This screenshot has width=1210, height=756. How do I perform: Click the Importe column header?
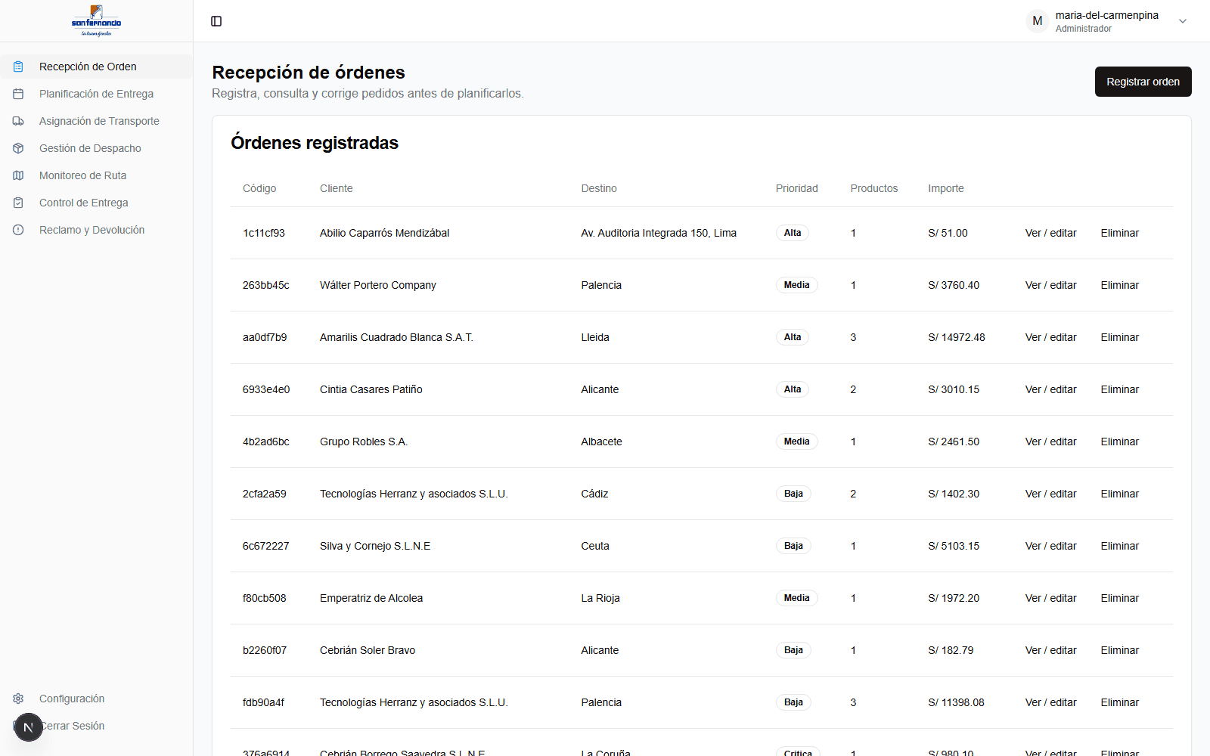coord(945,188)
